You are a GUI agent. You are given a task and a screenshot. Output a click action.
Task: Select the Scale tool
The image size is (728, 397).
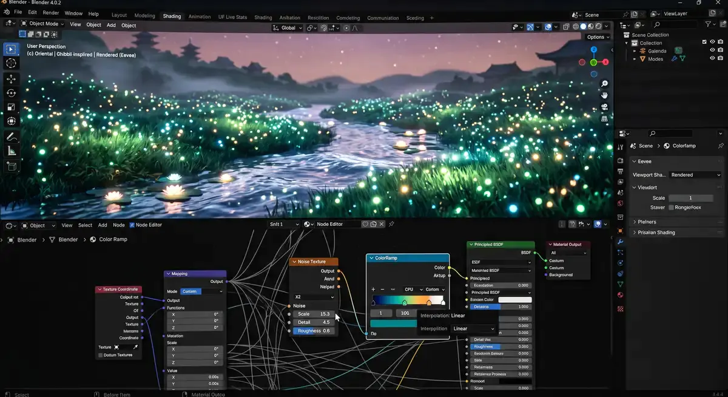pos(11,107)
